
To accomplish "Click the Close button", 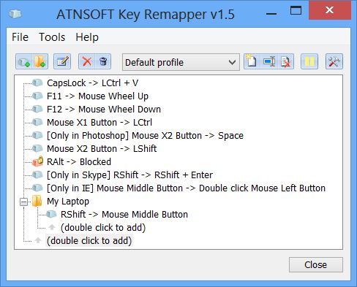I will 316,264.
